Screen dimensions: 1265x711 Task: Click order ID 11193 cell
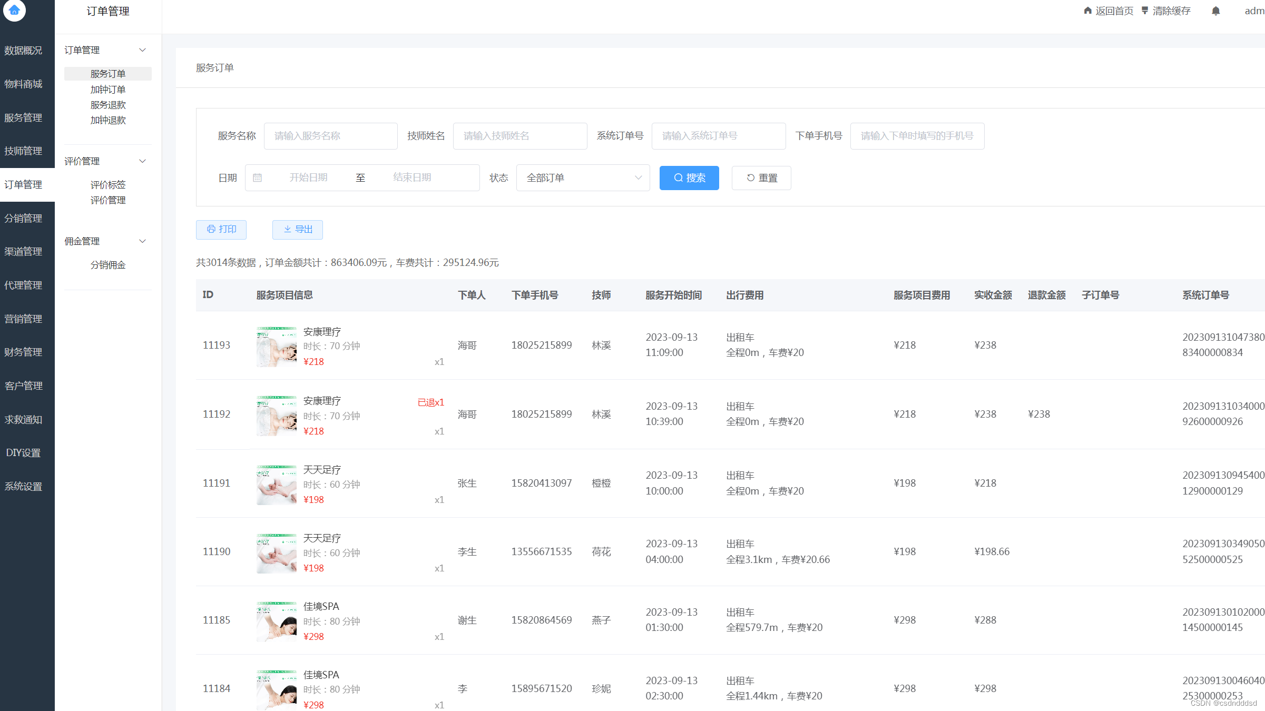217,345
